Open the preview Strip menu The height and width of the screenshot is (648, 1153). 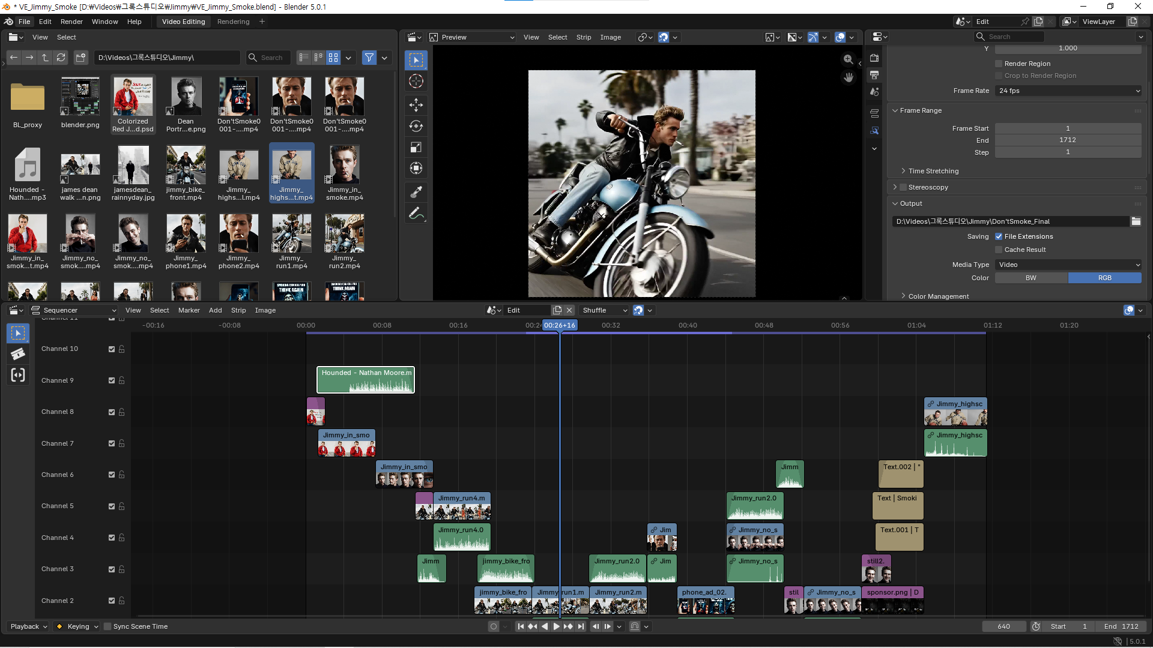(584, 37)
